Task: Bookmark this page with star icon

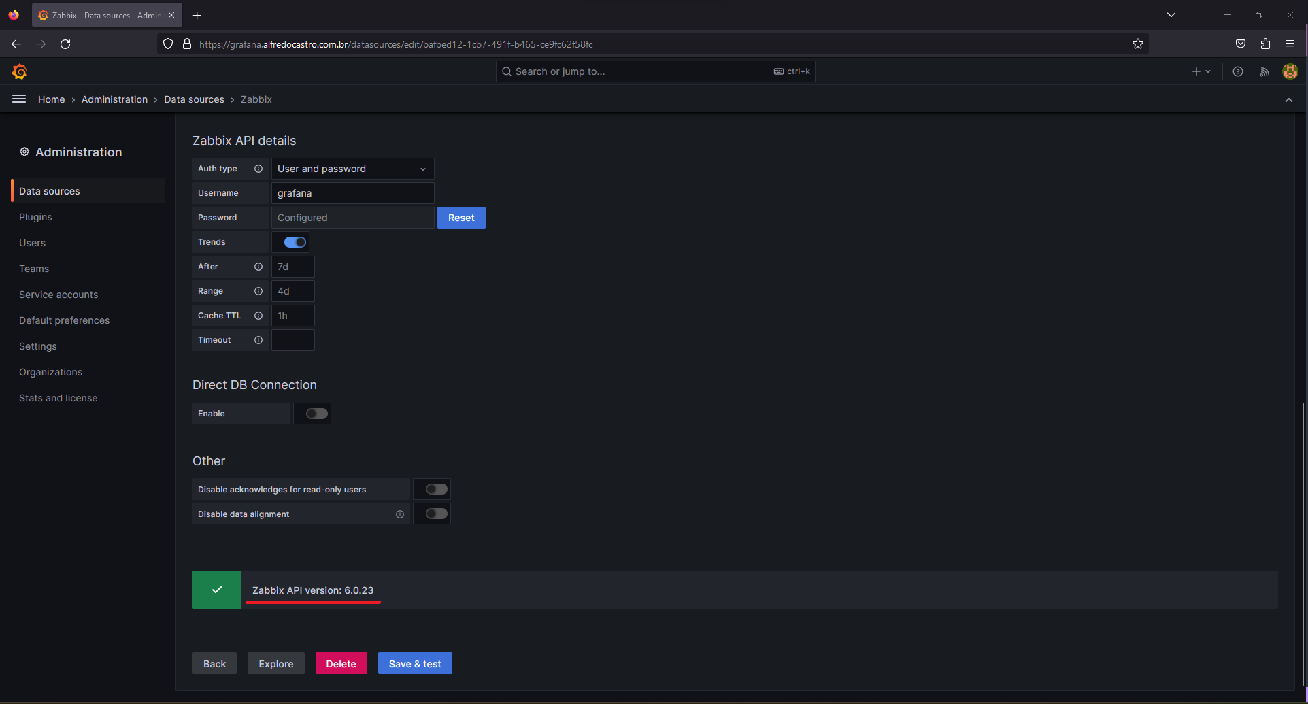Action: click(1138, 44)
